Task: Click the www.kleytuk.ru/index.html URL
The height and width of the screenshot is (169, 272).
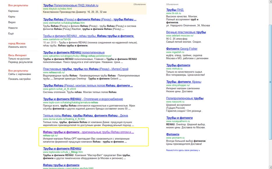Action: pos(57,9)
